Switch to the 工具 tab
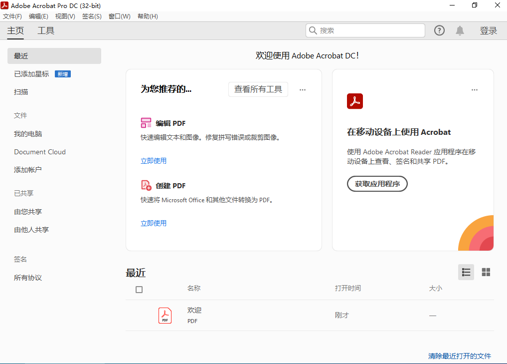507x364 pixels. (x=46, y=30)
